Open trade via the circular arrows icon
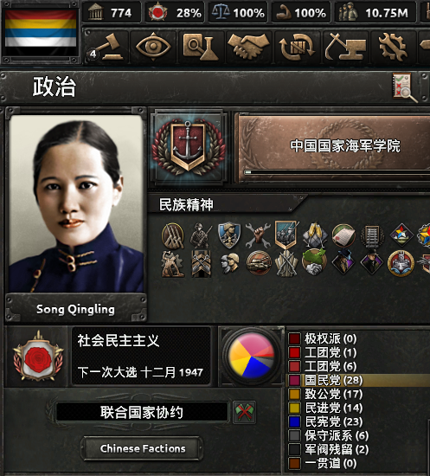430x476 pixels. click(x=297, y=47)
